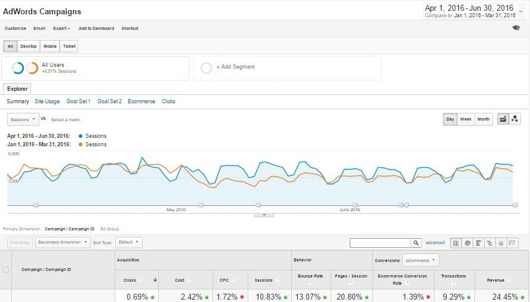Screen dimensions: 530x302
Task: Click + Add Segment
Action: (236, 67)
